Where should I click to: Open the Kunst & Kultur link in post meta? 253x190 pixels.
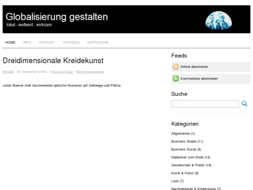coord(63,72)
